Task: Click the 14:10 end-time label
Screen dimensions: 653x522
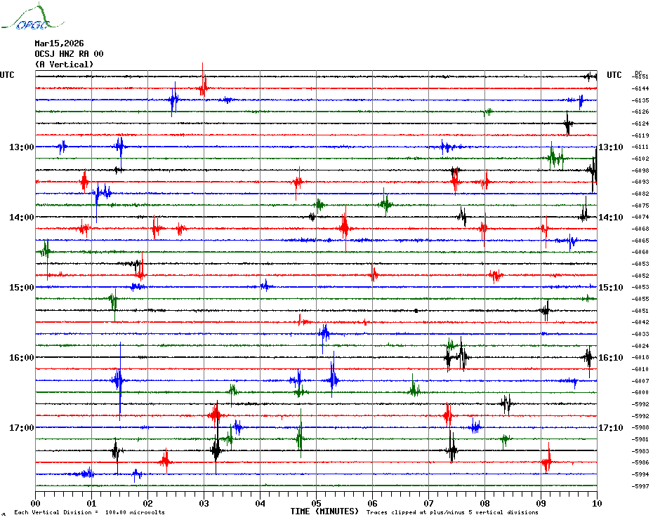Action: pos(611,217)
